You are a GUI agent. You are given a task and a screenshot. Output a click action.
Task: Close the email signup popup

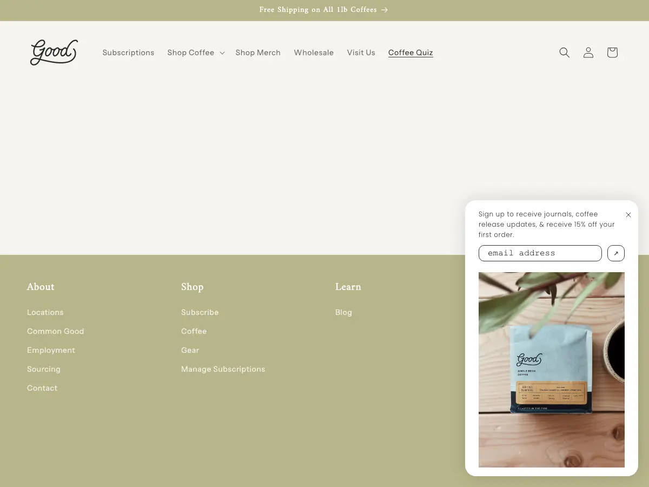628,215
